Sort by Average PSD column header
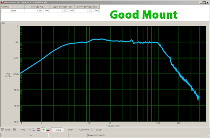210x138 pixels. tap(37, 7)
